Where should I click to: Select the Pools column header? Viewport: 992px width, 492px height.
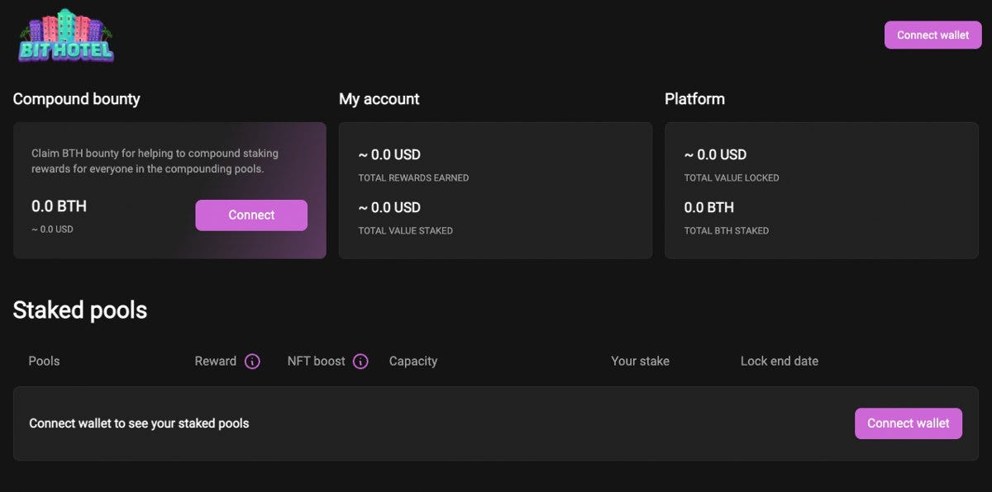44,362
